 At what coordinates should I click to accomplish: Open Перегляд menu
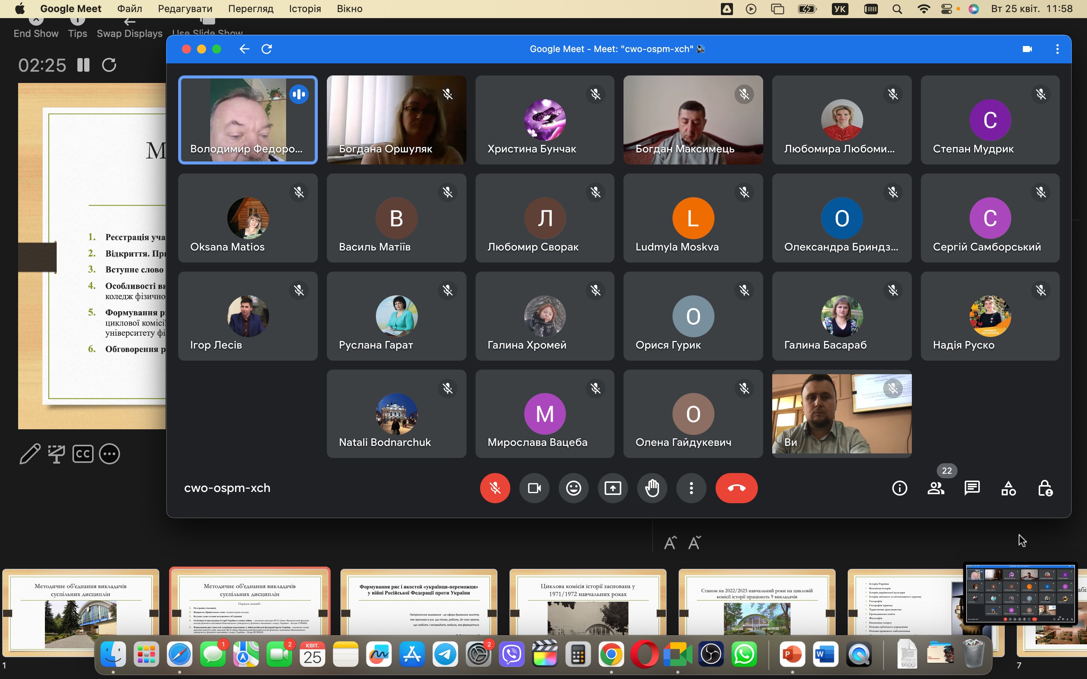point(251,9)
